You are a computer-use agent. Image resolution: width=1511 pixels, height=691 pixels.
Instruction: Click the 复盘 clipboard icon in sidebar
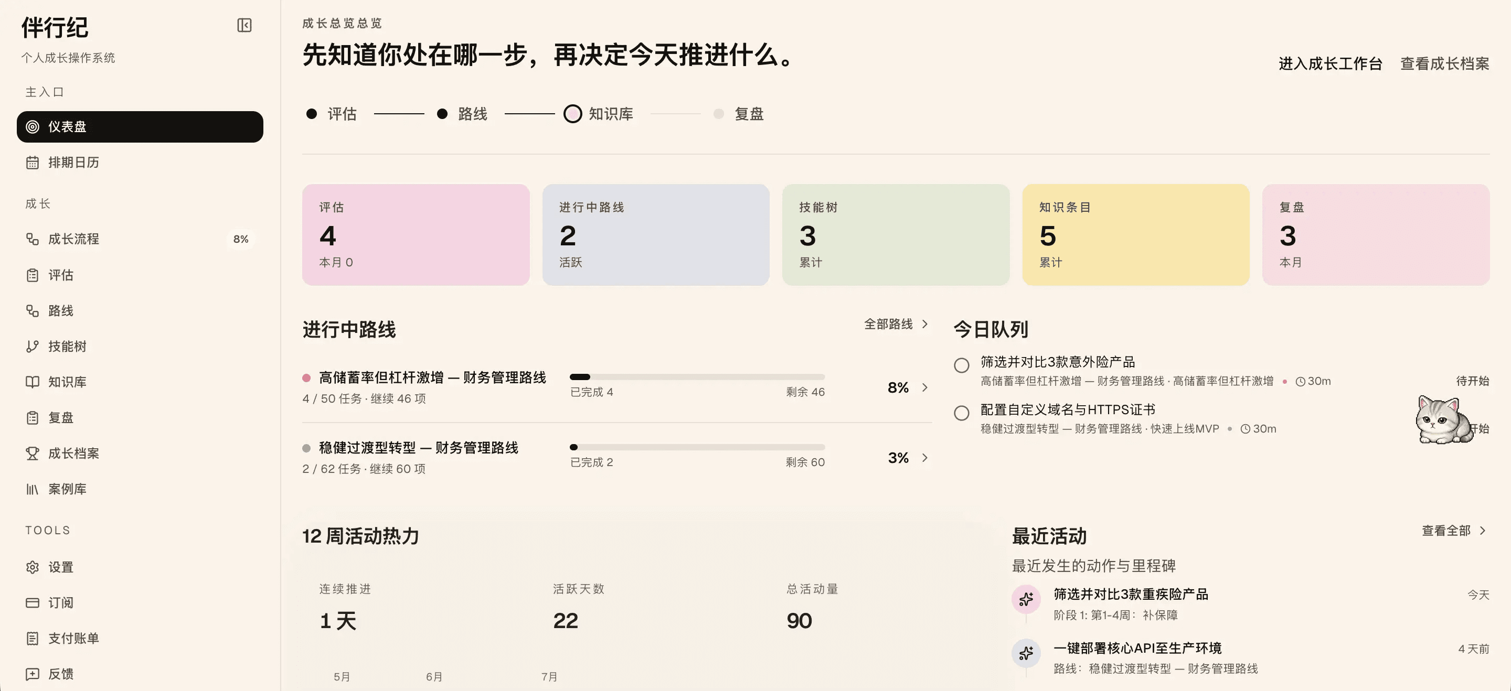[33, 418]
